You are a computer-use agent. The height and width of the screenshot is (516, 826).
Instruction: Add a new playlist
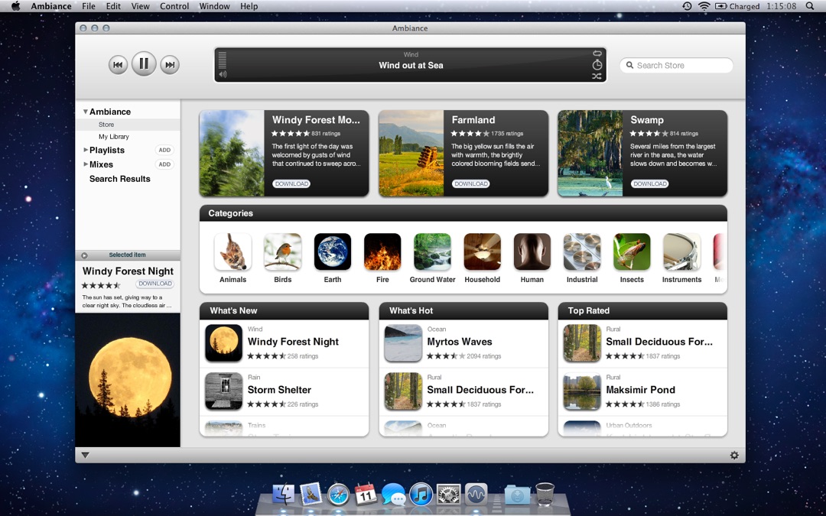coord(165,150)
